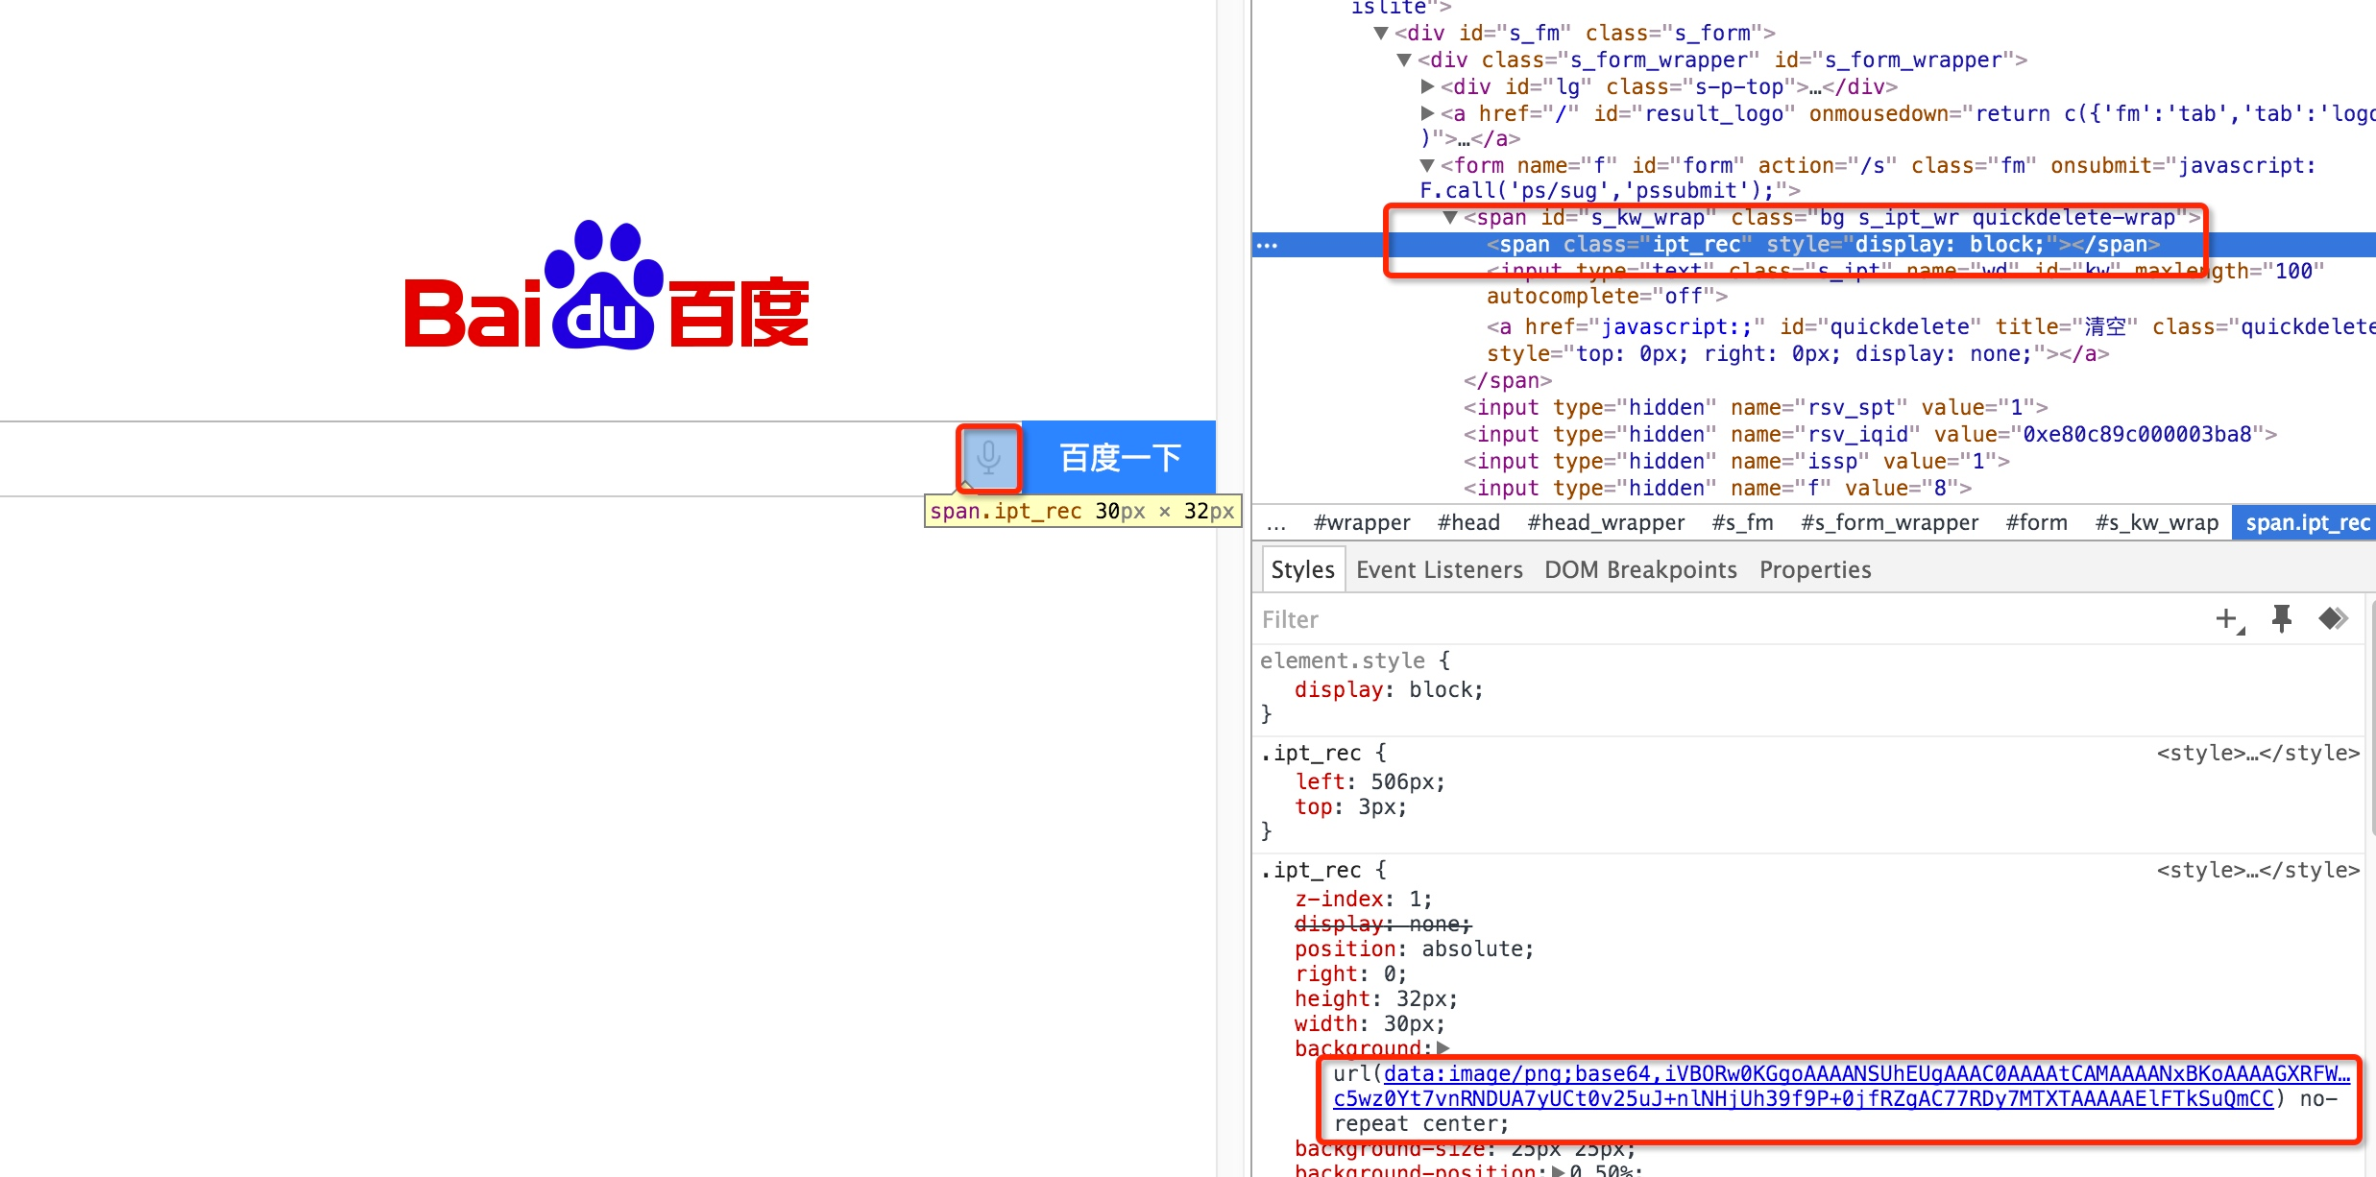The image size is (2376, 1177).
Task: Click the three-dots icon beside selected DOM line
Action: tap(1267, 246)
